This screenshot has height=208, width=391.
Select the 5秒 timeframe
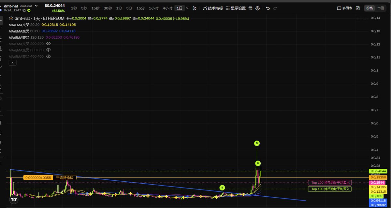(84, 8)
